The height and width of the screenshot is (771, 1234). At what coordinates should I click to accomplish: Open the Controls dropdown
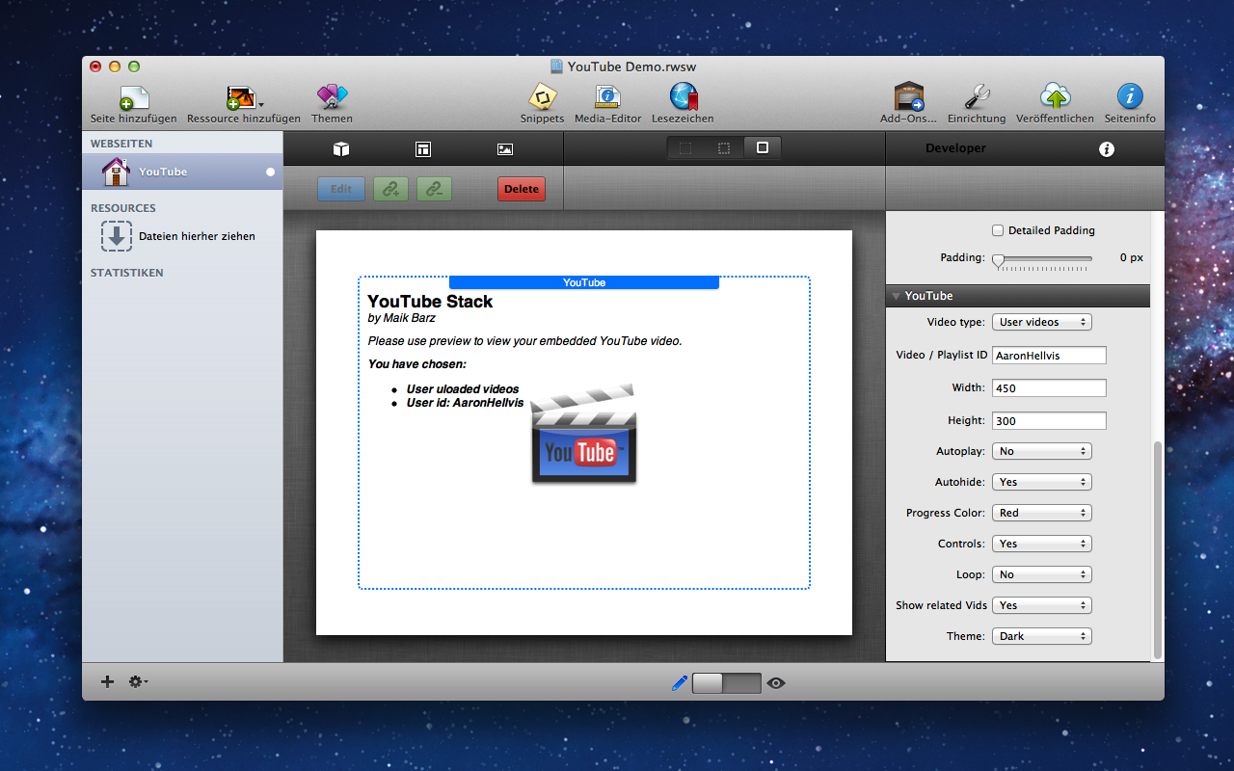tap(1041, 544)
